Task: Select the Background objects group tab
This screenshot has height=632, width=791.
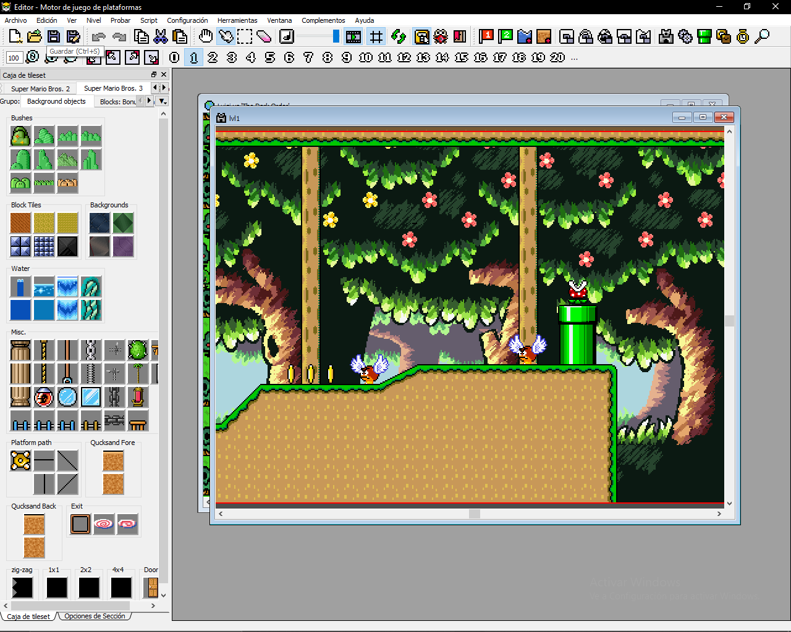Action: tap(56, 101)
